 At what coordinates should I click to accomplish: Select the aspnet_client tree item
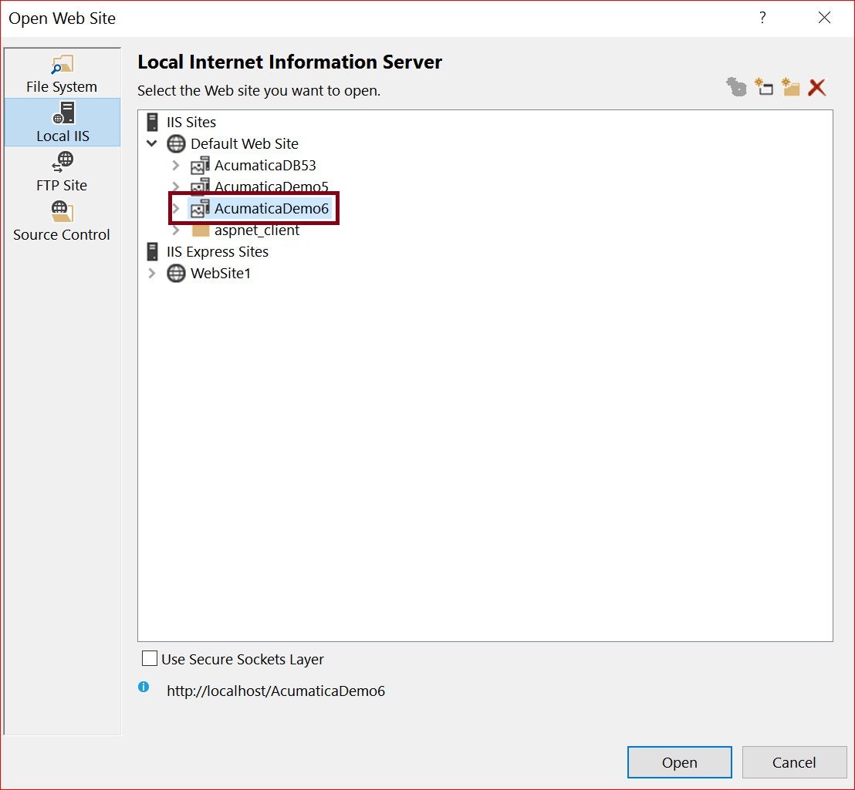(x=257, y=230)
